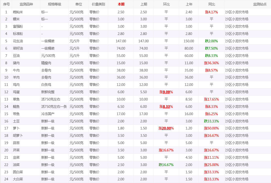Viewport: 271px width, 183px height.
Task: Click the 150.00 last-year price
Action: pyautogui.click(x=189, y=41)
